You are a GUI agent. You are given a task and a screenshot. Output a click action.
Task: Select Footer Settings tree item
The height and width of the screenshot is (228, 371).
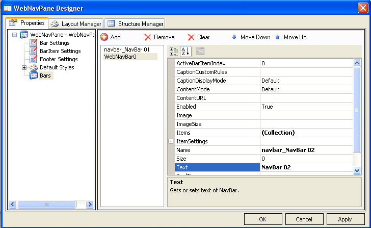coord(59,59)
